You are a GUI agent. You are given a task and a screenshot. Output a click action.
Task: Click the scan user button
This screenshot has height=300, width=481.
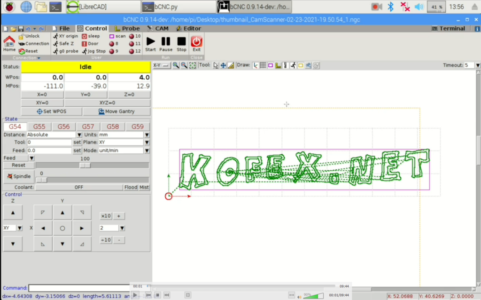[x=117, y=36]
